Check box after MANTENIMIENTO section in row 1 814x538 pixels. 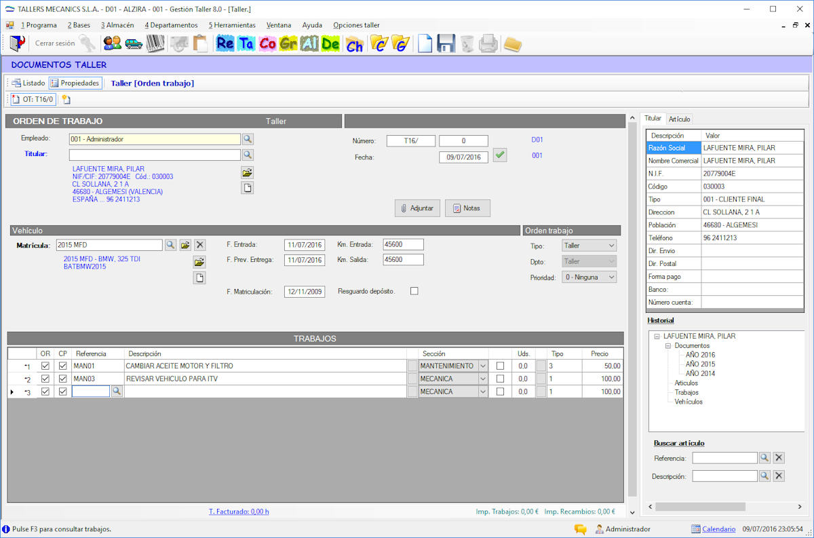[501, 366]
